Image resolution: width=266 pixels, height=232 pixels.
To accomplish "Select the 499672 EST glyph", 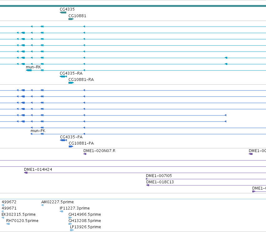I will point(3,205).
